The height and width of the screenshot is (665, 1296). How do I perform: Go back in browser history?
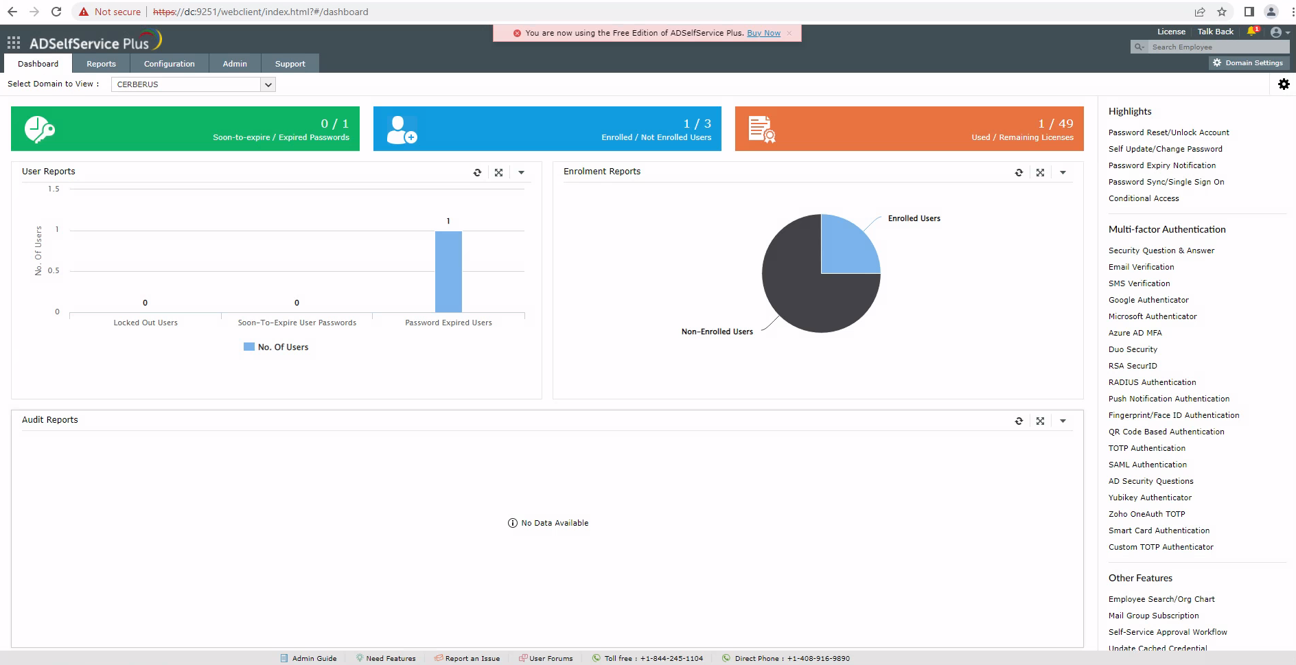click(x=12, y=12)
